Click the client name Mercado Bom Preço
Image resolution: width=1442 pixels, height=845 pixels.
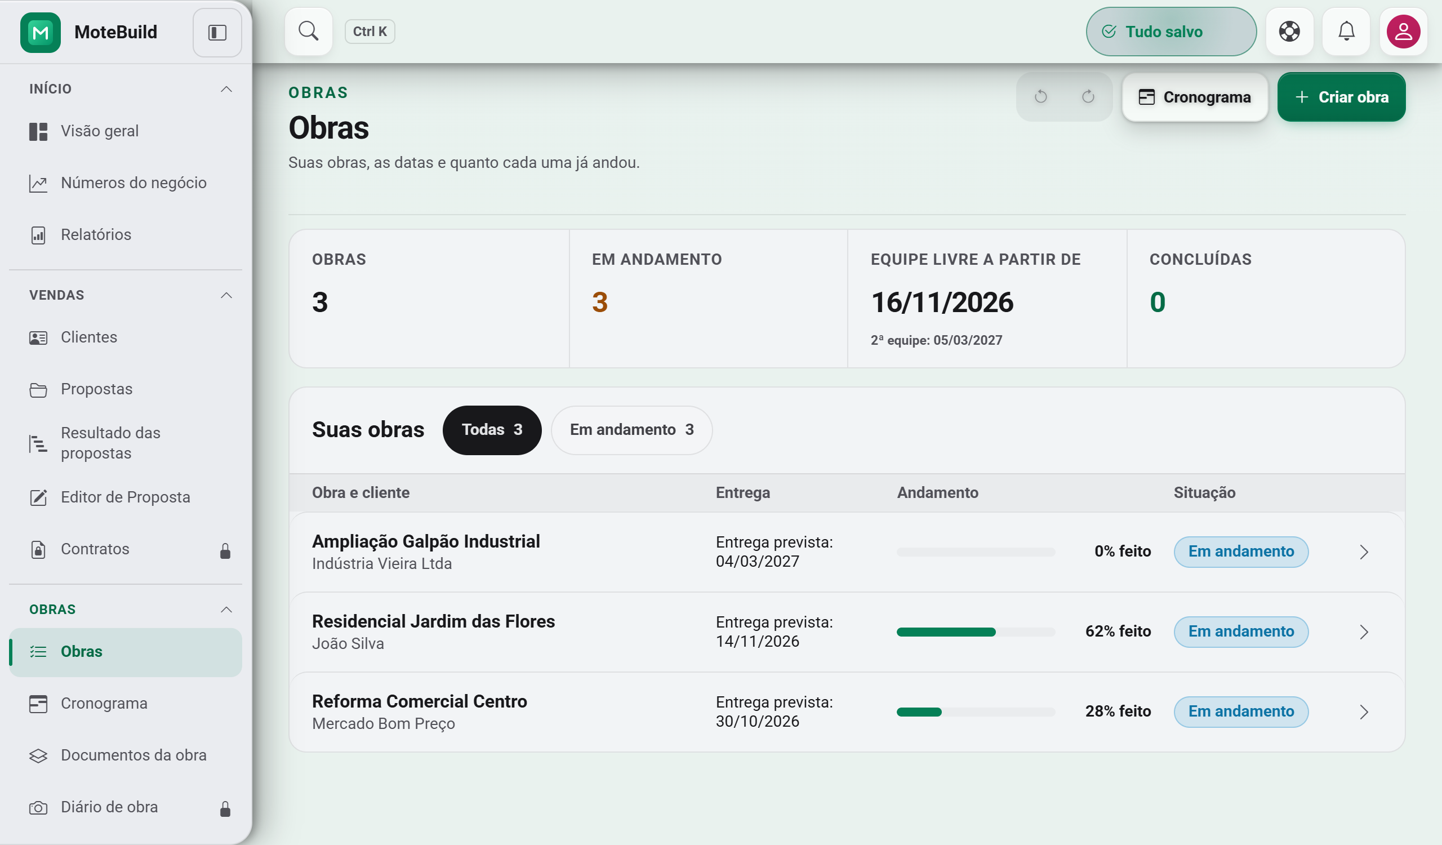(x=384, y=724)
